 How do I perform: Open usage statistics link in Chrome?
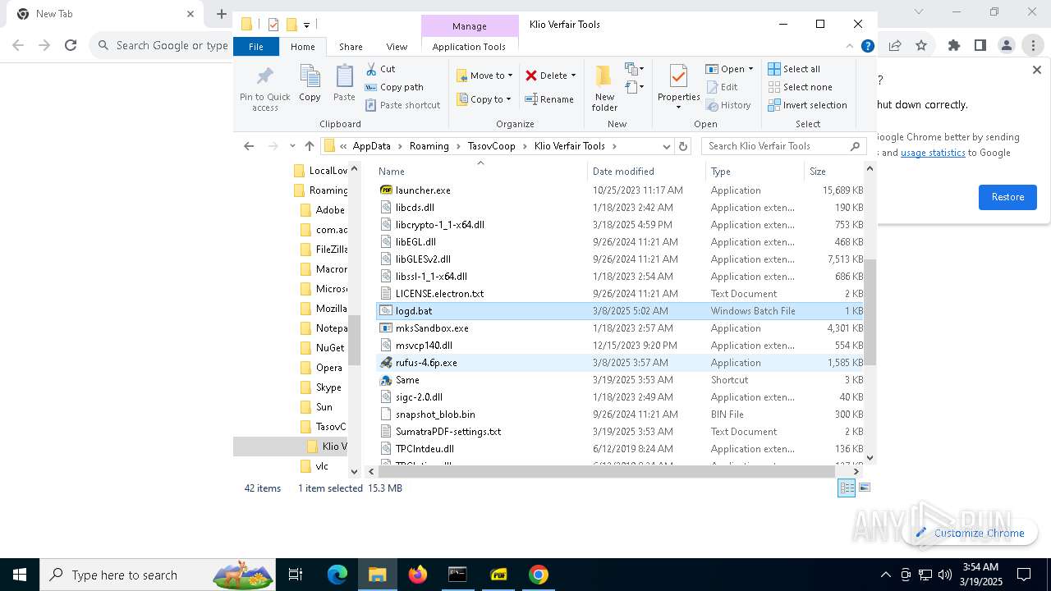coord(933,153)
